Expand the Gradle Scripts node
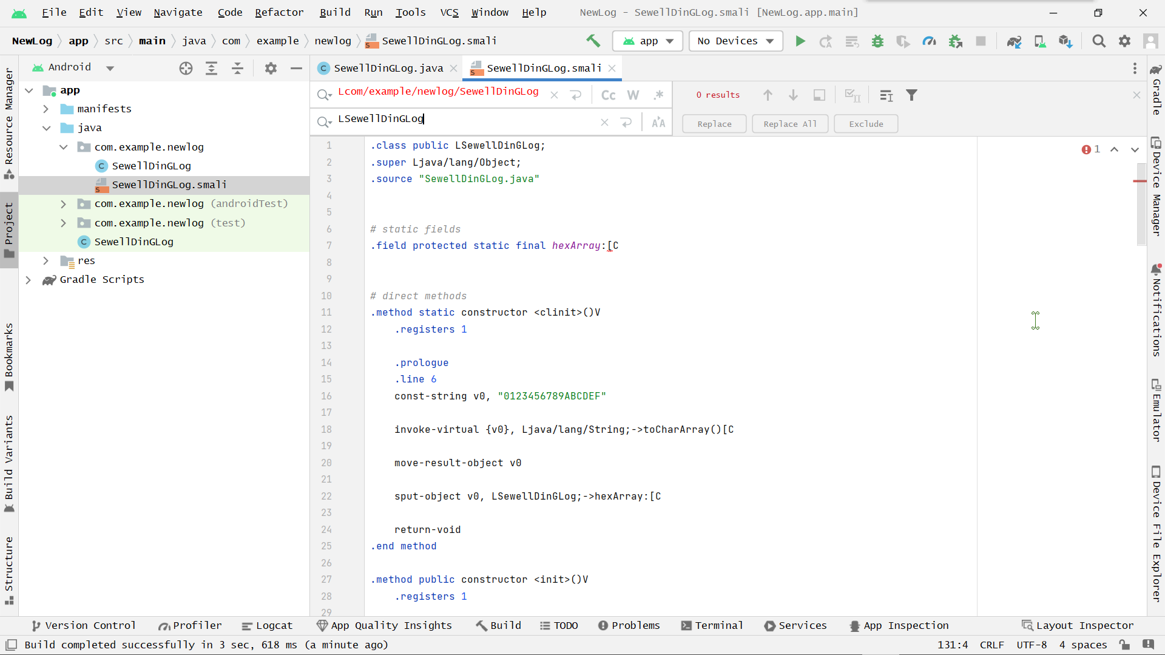 (x=29, y=280)
